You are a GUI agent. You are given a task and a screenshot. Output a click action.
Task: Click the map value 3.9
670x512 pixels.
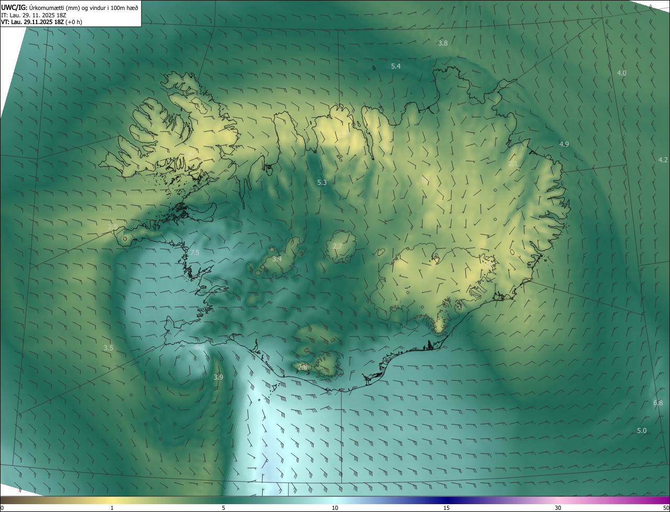pyautogui.click(x=218, y=377)
